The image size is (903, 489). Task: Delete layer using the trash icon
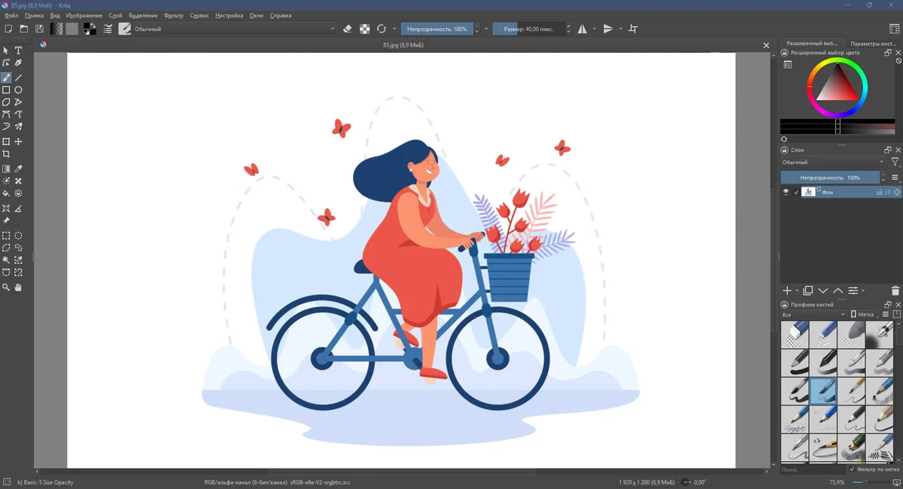pyautogui.click(x=895, y=290)
